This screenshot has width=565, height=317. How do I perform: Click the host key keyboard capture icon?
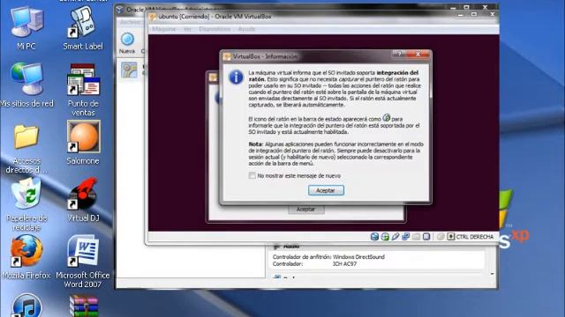click(451, 237)
